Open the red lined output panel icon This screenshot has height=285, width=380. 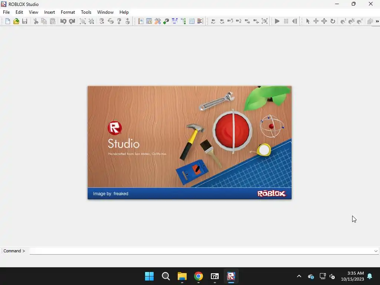pyautogui.click(x=200, y=21)
